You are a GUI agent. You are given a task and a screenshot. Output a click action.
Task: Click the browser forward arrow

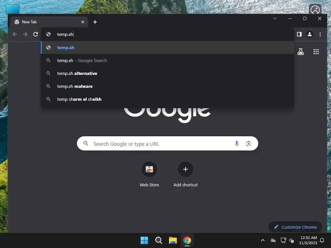tap(25, 34)
